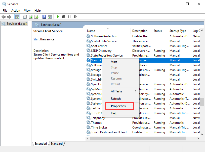Open the blue Help book toolbar icon

tap(44, 17)
